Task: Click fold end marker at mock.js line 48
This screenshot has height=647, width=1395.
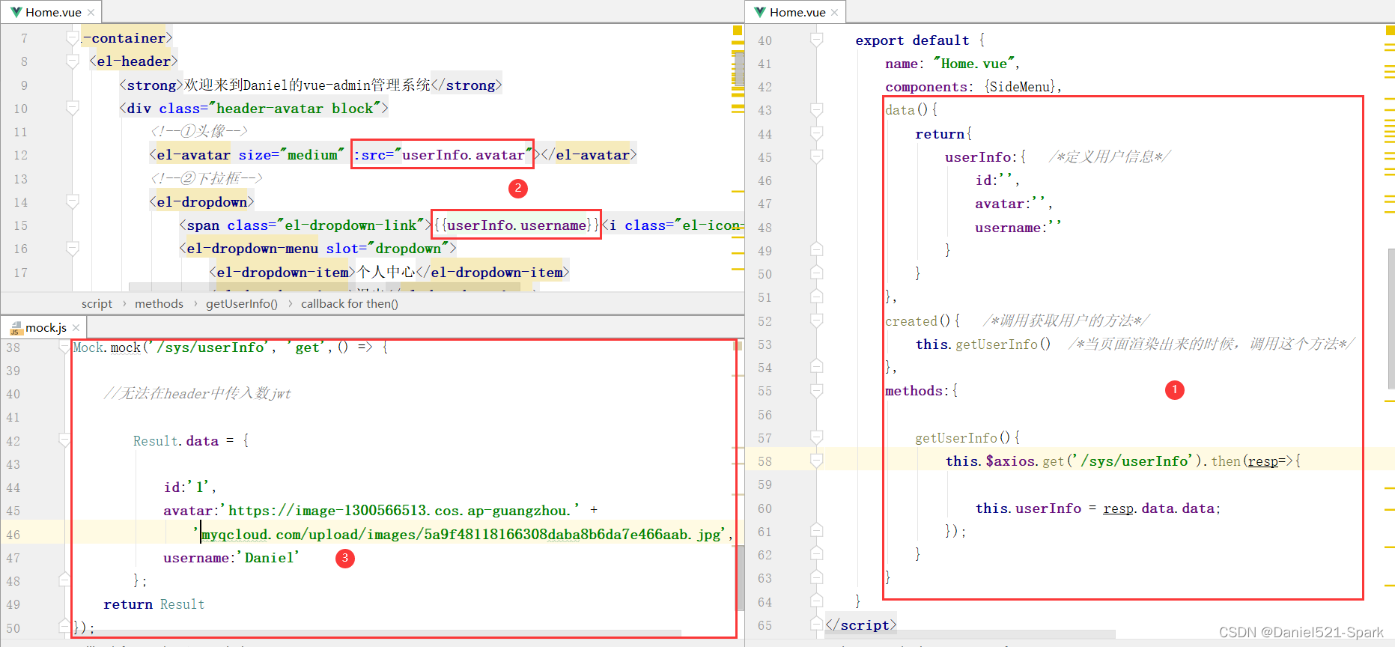Action: 65,580
